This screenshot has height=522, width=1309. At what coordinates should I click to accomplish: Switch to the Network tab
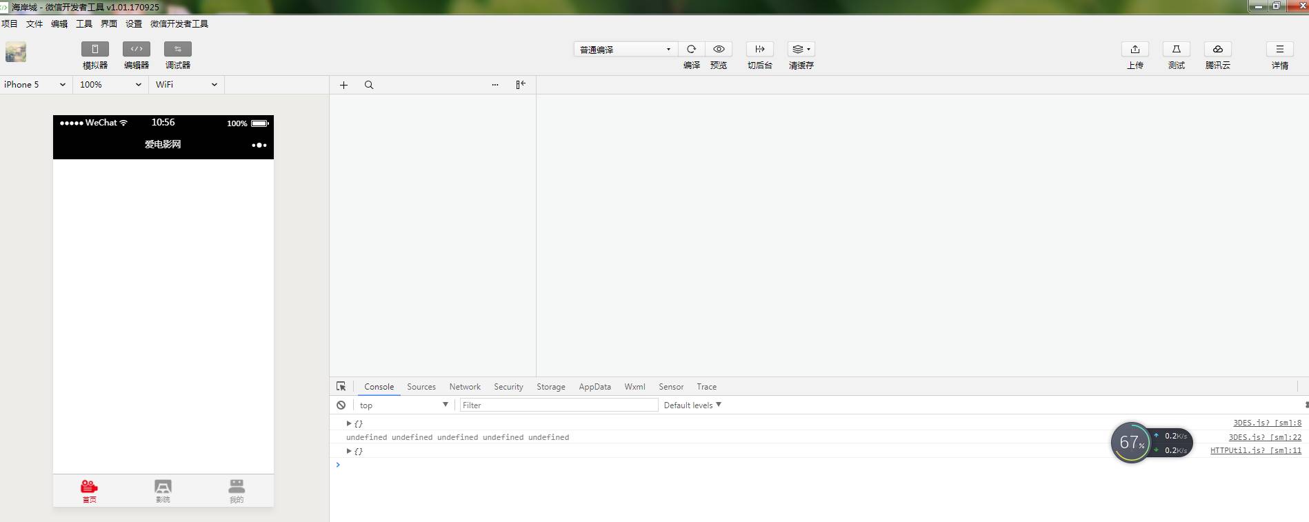click(465, 387)
